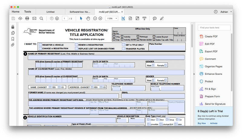
Task: Click the document vertical scrollbar
Action: (x=192, y=35)
